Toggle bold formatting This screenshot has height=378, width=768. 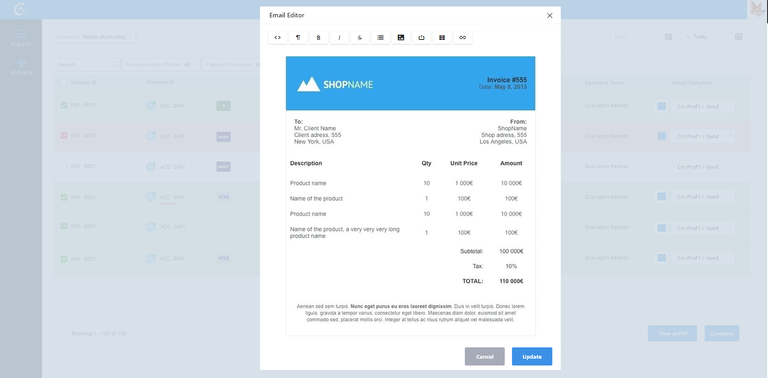pos(318,37)
